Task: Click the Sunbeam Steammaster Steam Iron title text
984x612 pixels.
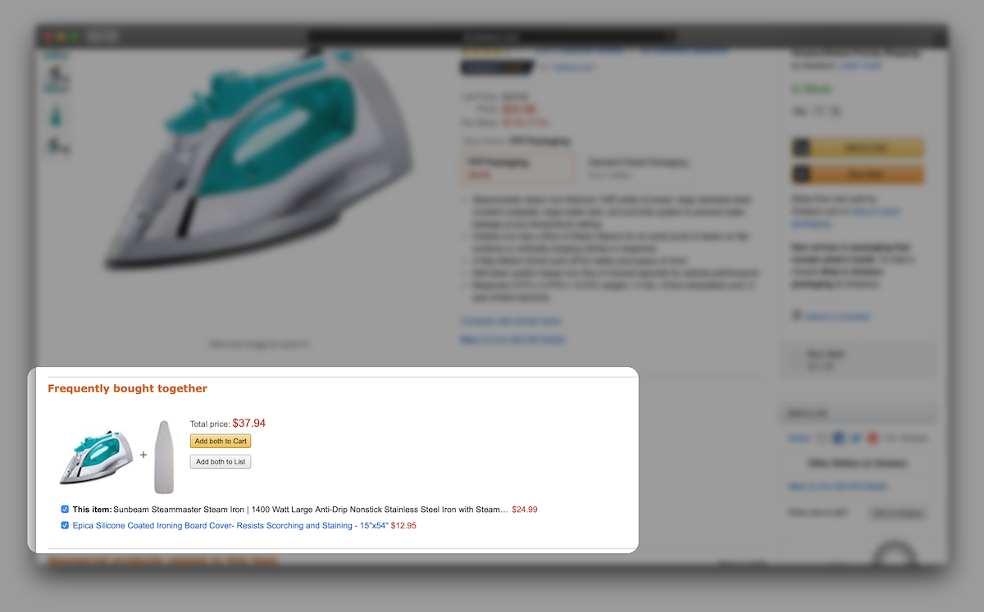Action: [311, 510]
